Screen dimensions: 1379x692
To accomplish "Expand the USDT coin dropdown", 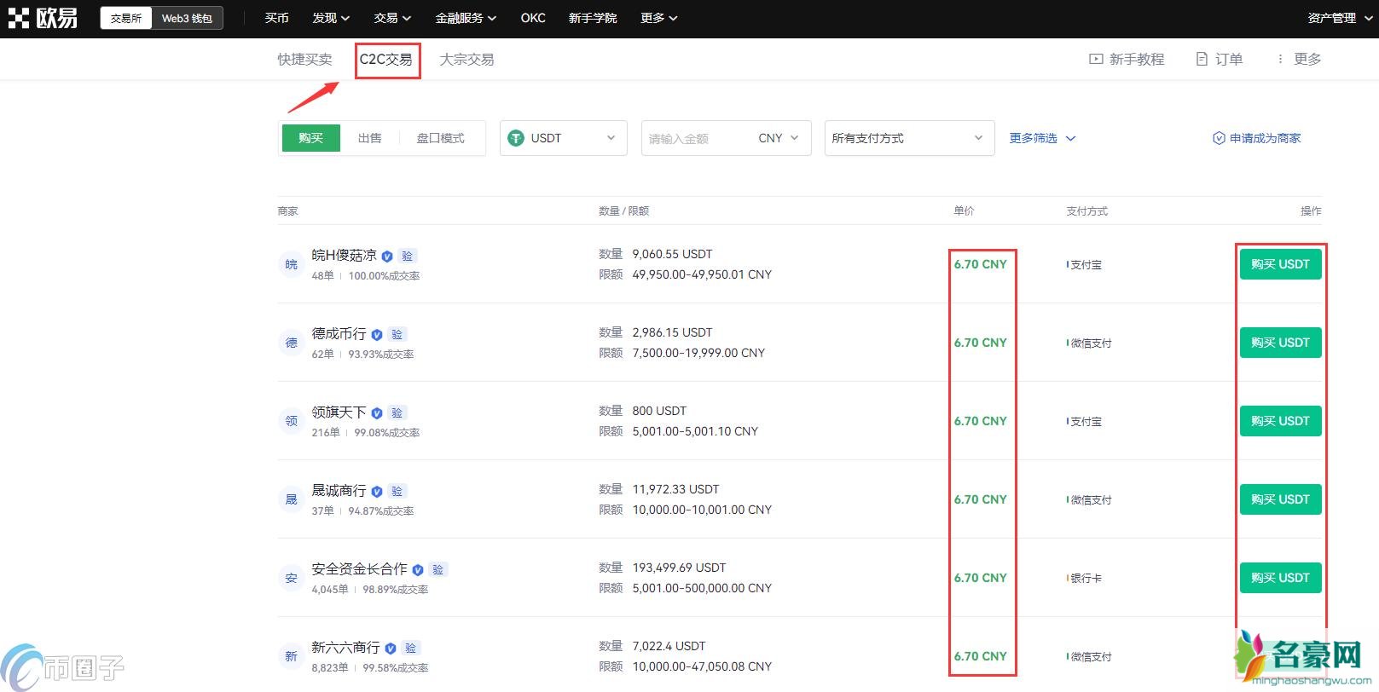I will (x=563, y=138).
